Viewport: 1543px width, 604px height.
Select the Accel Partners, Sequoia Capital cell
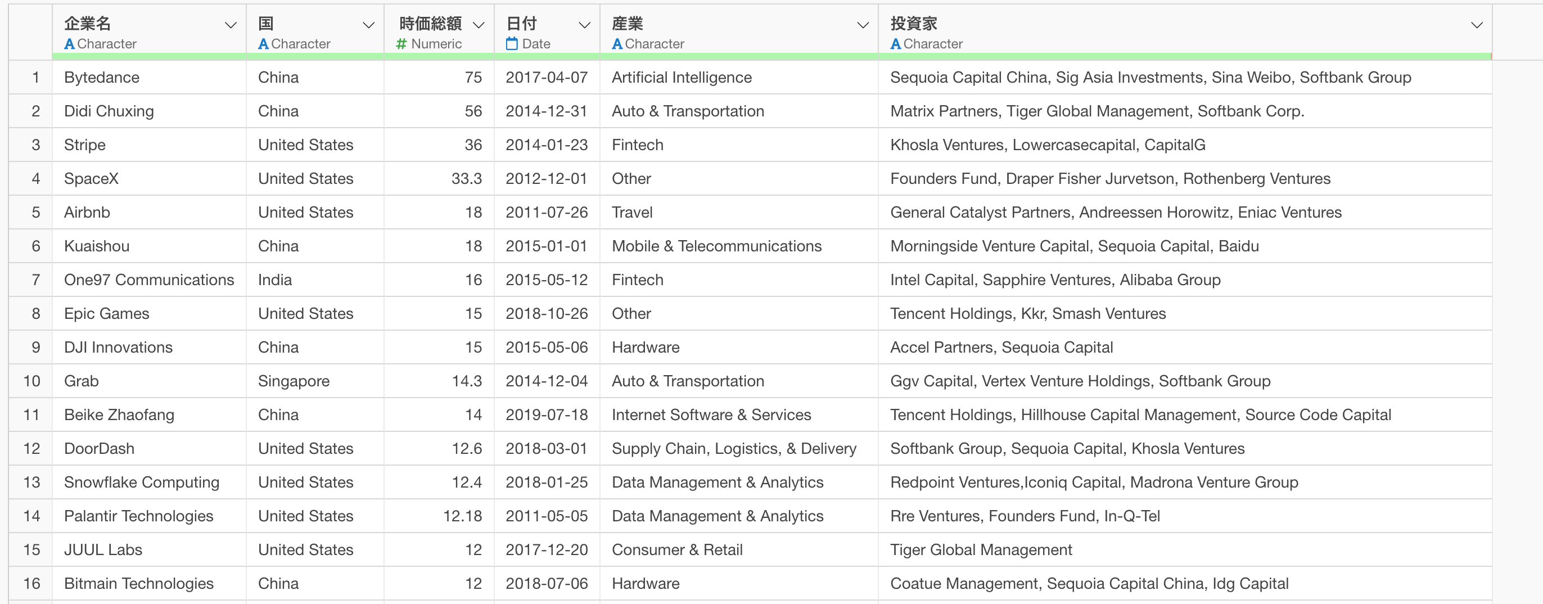[x=1185, y=347]
